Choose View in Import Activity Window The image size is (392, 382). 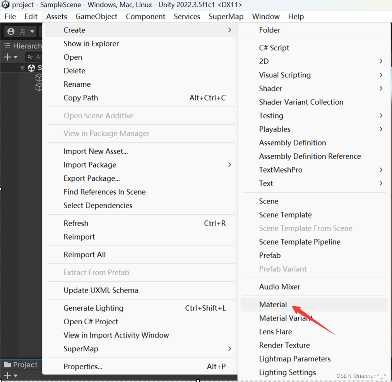click(x=141, y=335)
